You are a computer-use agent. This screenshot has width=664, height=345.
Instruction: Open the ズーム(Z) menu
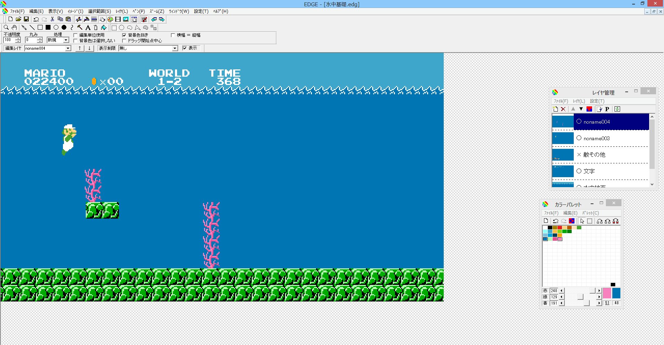157,11
